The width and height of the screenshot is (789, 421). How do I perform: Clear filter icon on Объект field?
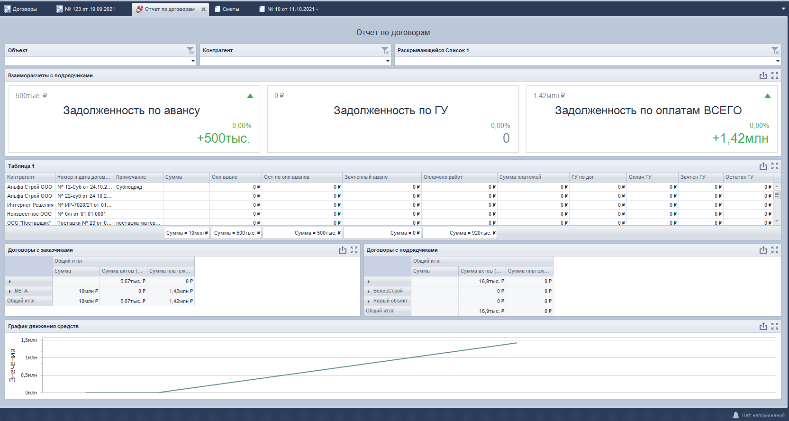pos(190,50)
